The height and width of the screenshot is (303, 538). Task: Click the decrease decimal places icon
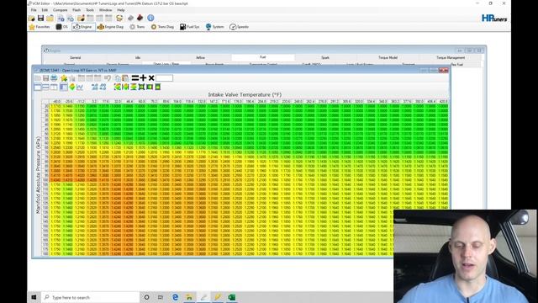[x=103, y=88]
